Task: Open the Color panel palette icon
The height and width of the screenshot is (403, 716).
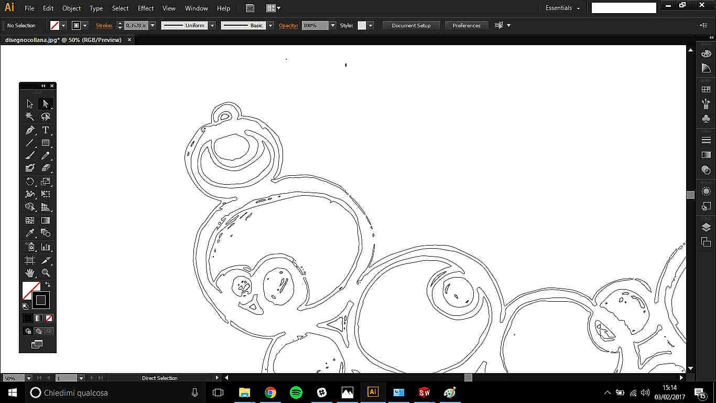Action: point(706,54)
